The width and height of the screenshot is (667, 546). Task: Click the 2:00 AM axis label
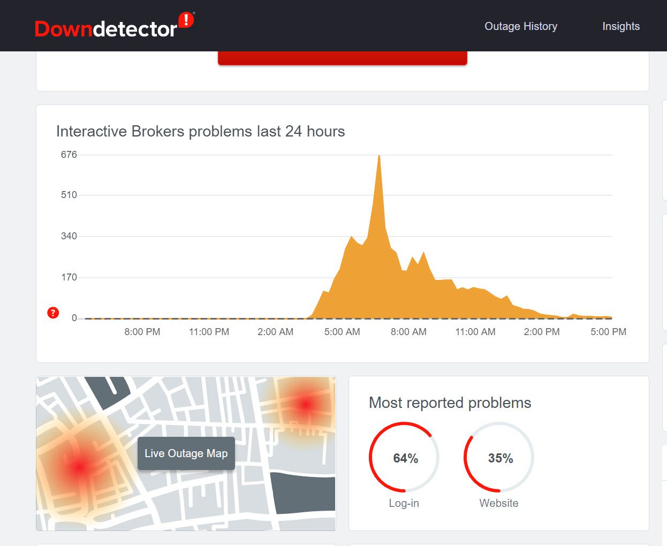point(276,332)
